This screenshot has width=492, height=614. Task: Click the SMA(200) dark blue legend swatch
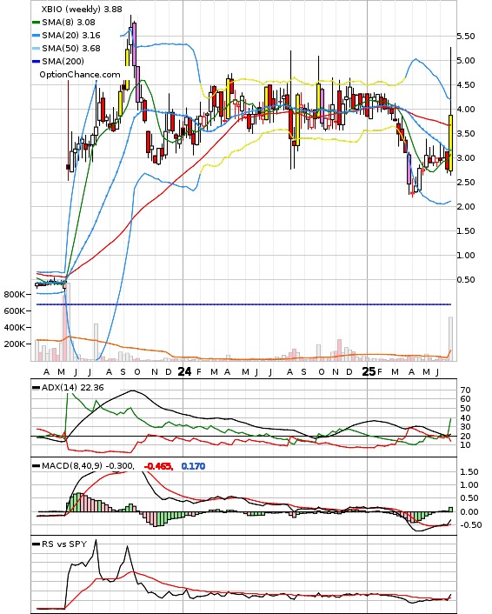pos(36,62)
